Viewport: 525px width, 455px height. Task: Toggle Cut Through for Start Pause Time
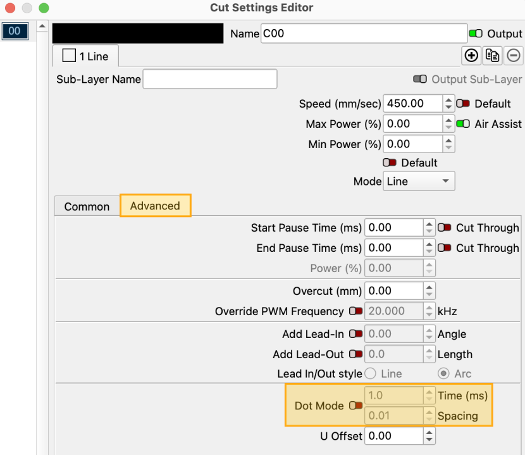445,228
